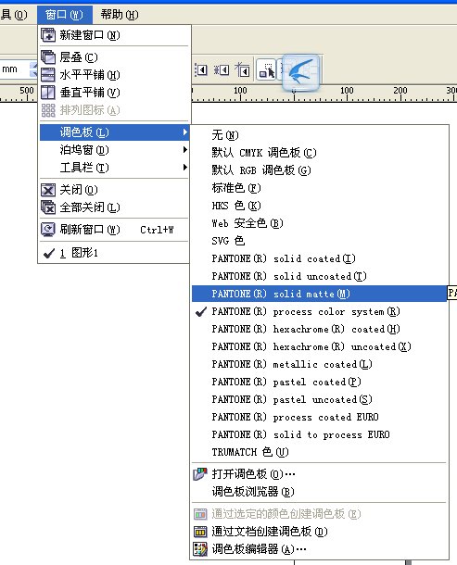Screen dimensions: 457x565
Task: Click the Open Palette (打开调色板) folder icon
Action: pos(200,474)
